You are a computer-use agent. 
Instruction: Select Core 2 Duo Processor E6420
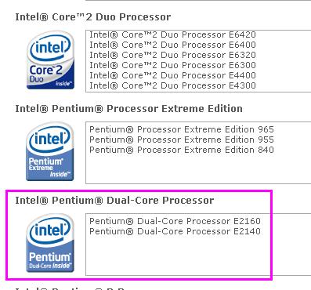[172, 34]
